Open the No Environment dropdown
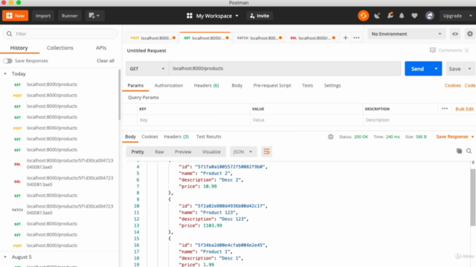This screenshot has height=267, width=476. pyautogui.click(x=406, y=34)
